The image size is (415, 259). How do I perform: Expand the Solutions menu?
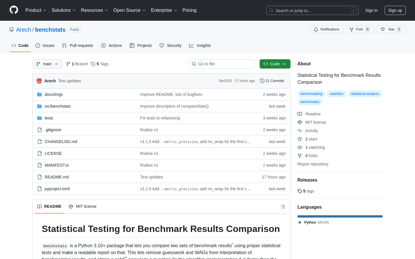pyautogui.click(x=64, y=10)
